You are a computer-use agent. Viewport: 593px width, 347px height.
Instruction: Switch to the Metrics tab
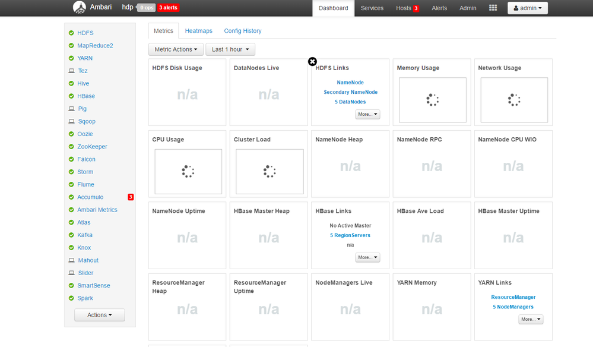click(163, 31)
